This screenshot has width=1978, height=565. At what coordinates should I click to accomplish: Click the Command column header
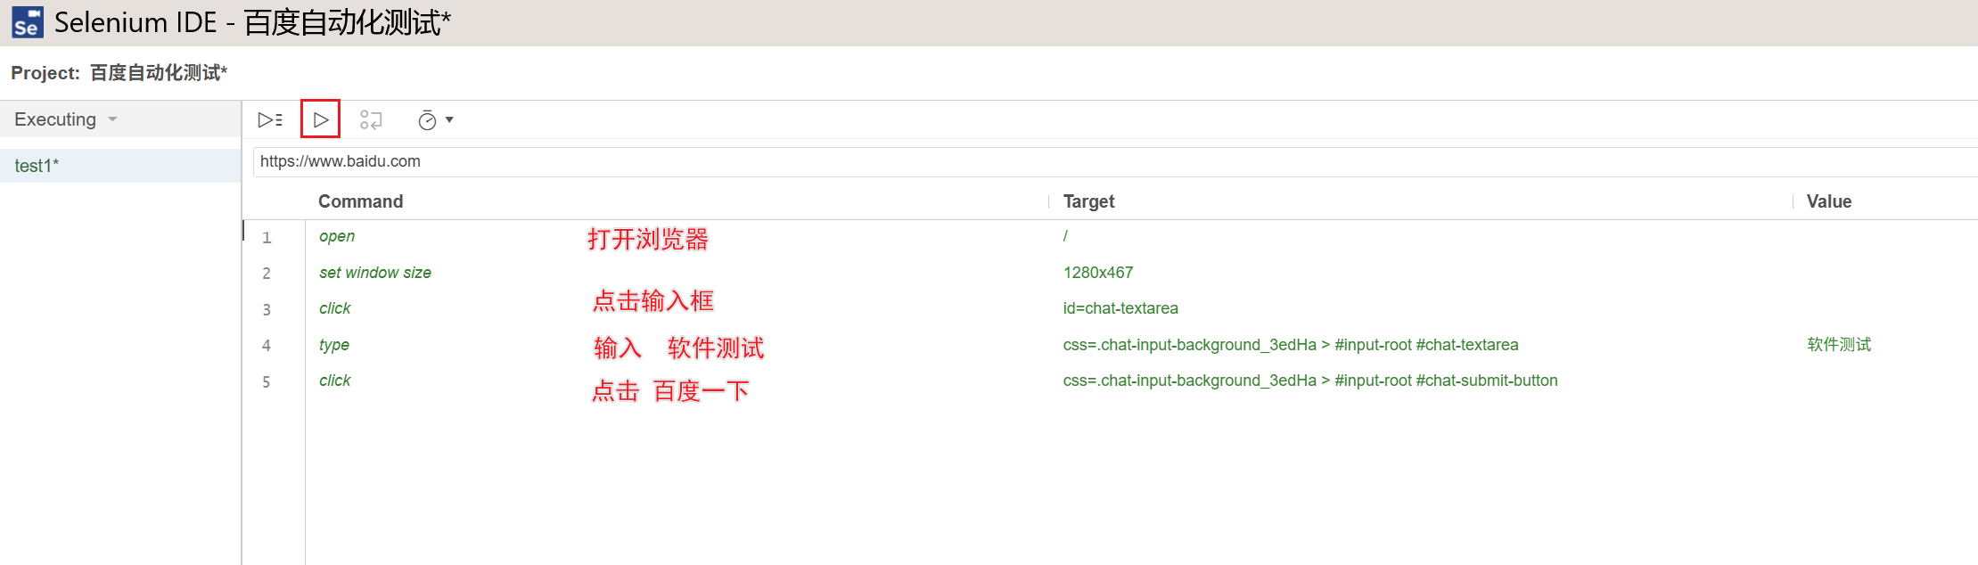point(361,201)
